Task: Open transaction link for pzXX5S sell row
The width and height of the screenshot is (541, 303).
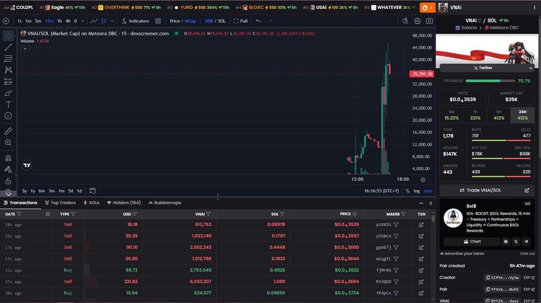Action: click(x=421, y=225)
